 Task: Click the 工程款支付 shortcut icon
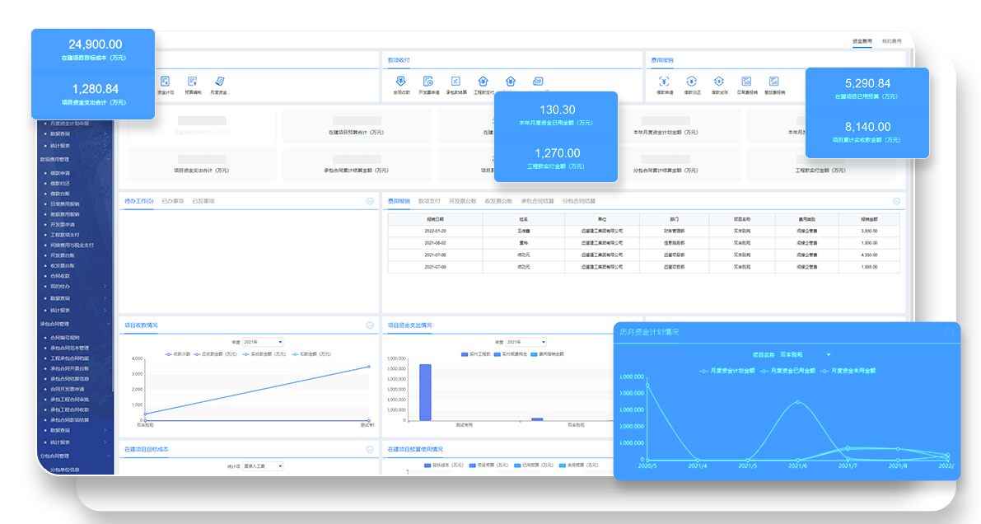pos(483,82)
